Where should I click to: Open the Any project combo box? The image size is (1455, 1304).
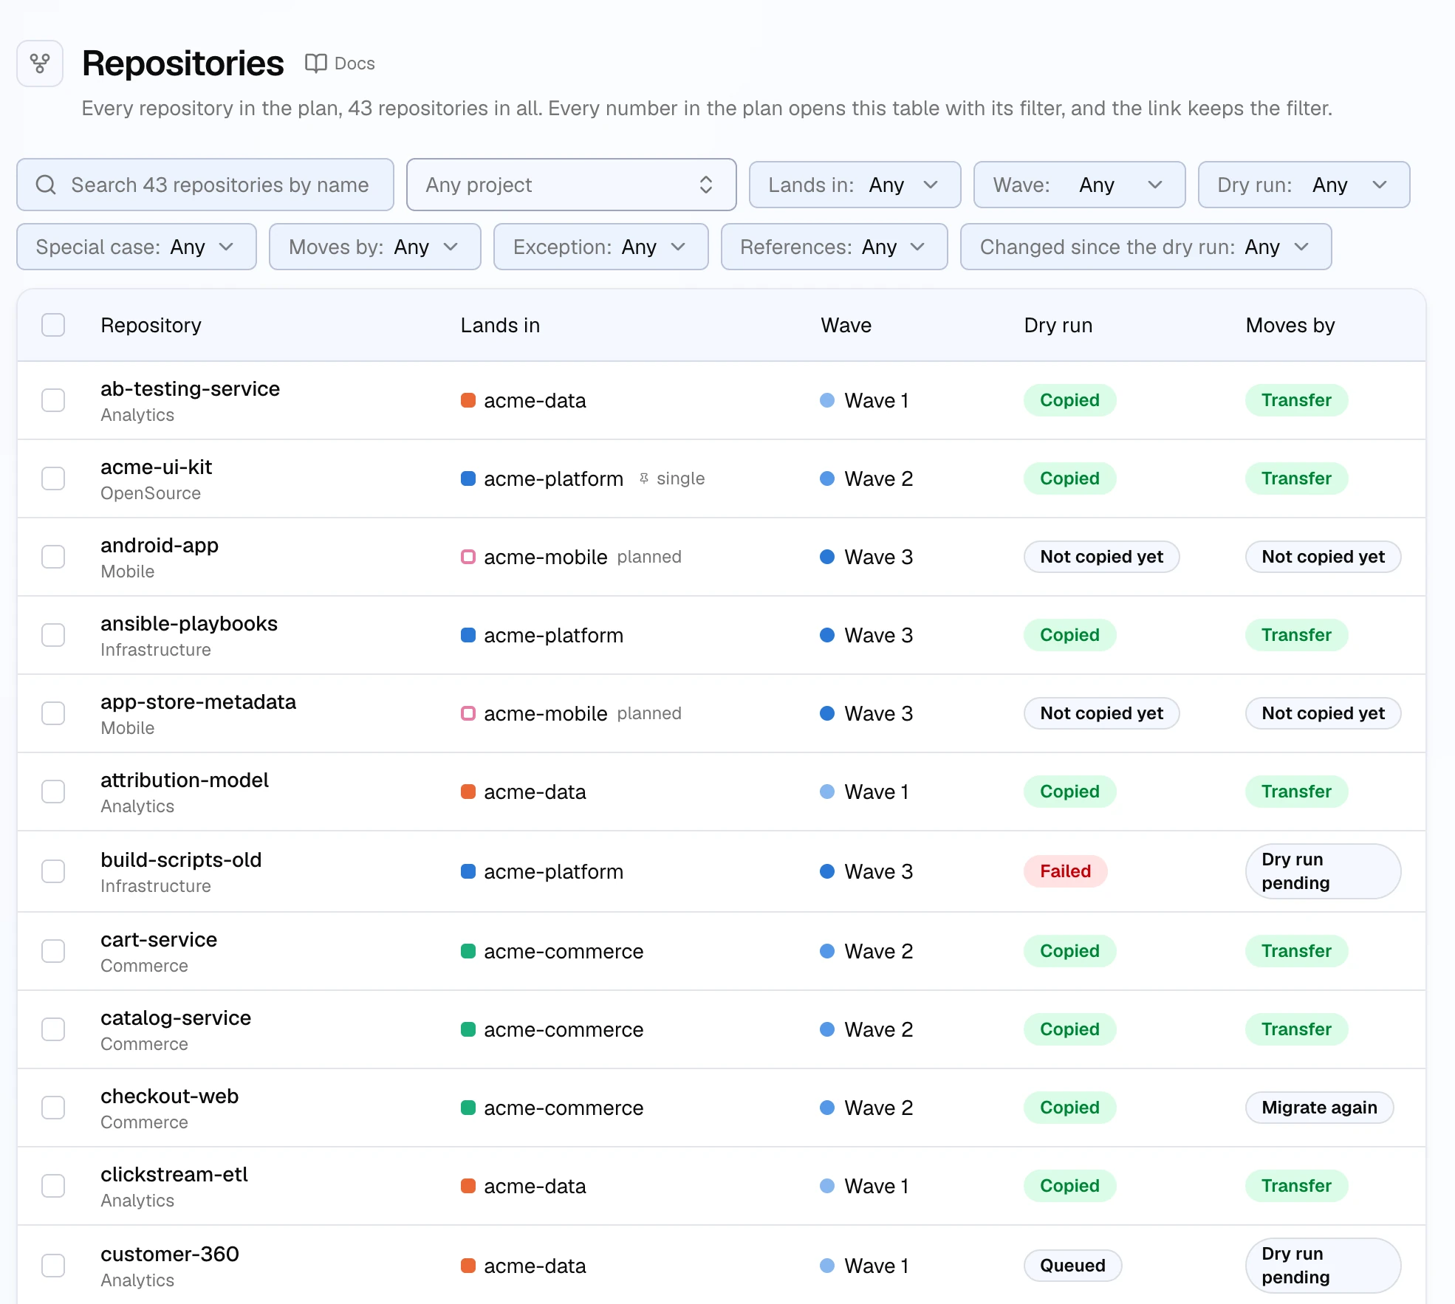tap(571, 185)
